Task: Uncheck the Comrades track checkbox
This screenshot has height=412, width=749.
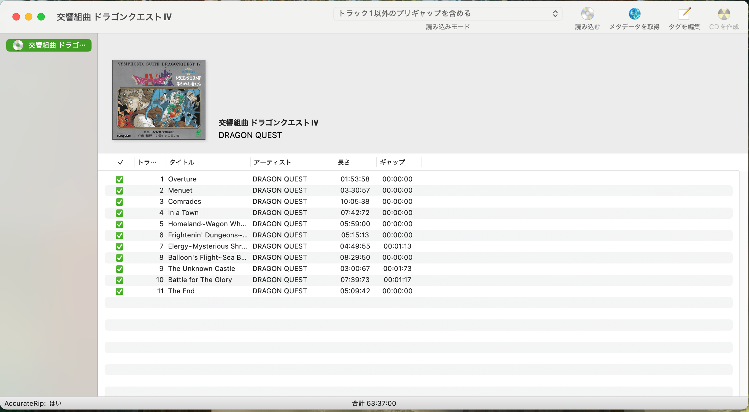Action: (x=120, y=202)
